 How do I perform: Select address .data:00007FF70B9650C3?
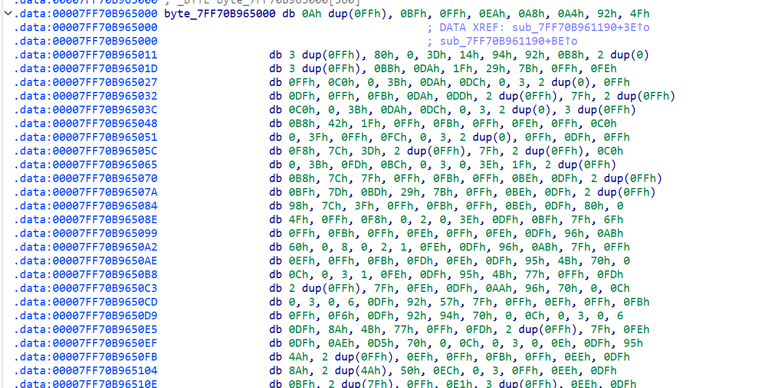86,288
